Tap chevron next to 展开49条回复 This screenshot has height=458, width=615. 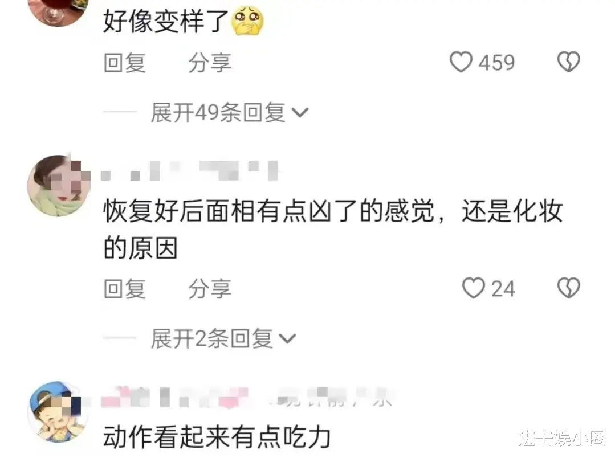[x=300, y=113]
